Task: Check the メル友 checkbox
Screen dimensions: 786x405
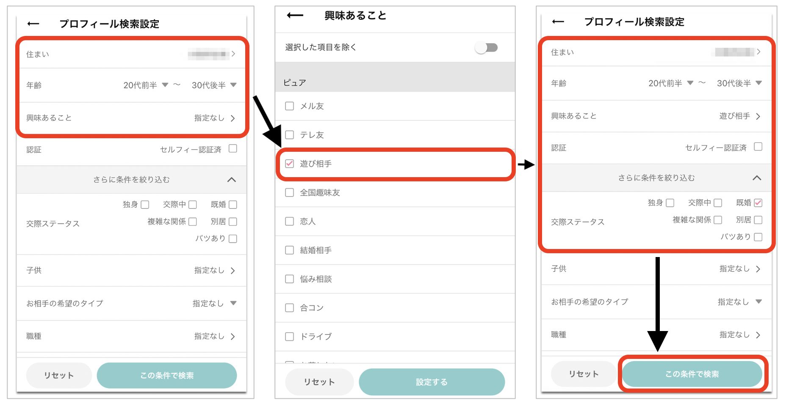Action: pyautogui.click(x=290, y=106)
